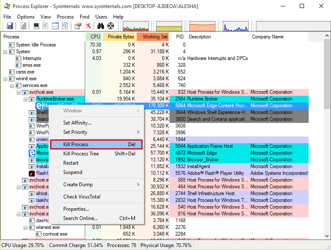Sort by the Description column header

[x=218, y=37]
